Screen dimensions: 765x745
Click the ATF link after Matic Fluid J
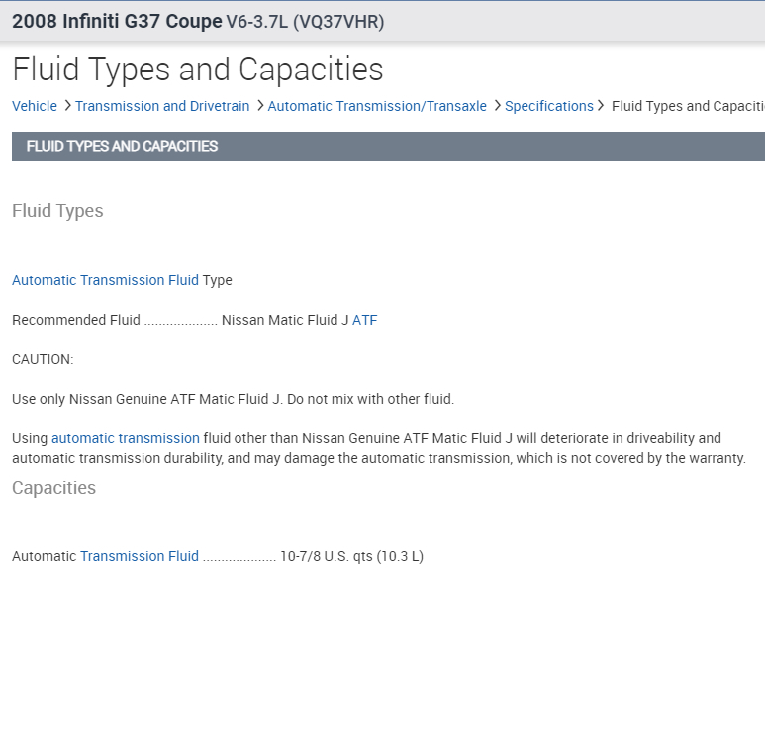[x=365, y=320]
